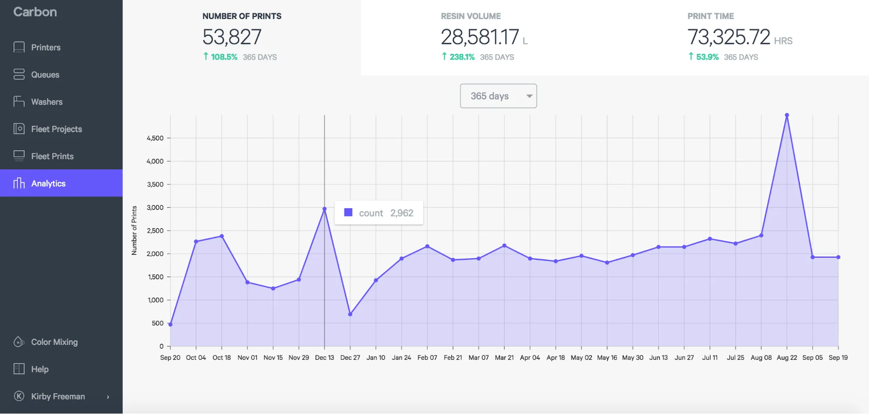The height and width of the screenshot is (414, 869).
Task: Expand the Kirby Freeman user menu chevron
Action: [108, 397]
